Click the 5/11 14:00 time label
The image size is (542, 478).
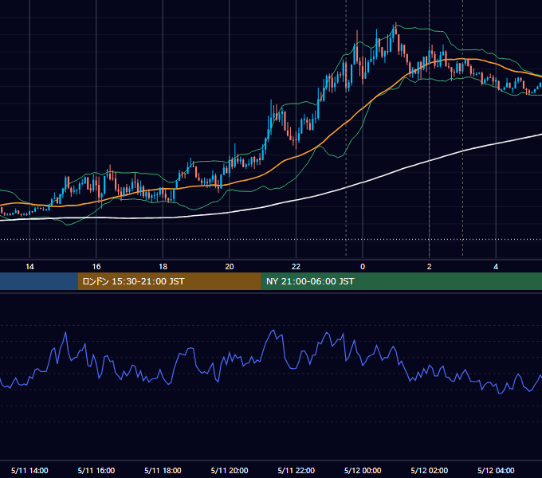coord(29,470)
